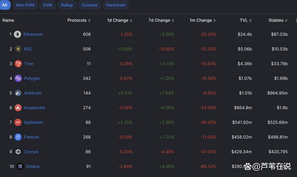Click the Cronos chain logo icon

18,152
